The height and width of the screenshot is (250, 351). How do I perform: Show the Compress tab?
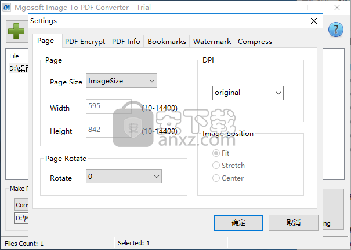[255, 41]
